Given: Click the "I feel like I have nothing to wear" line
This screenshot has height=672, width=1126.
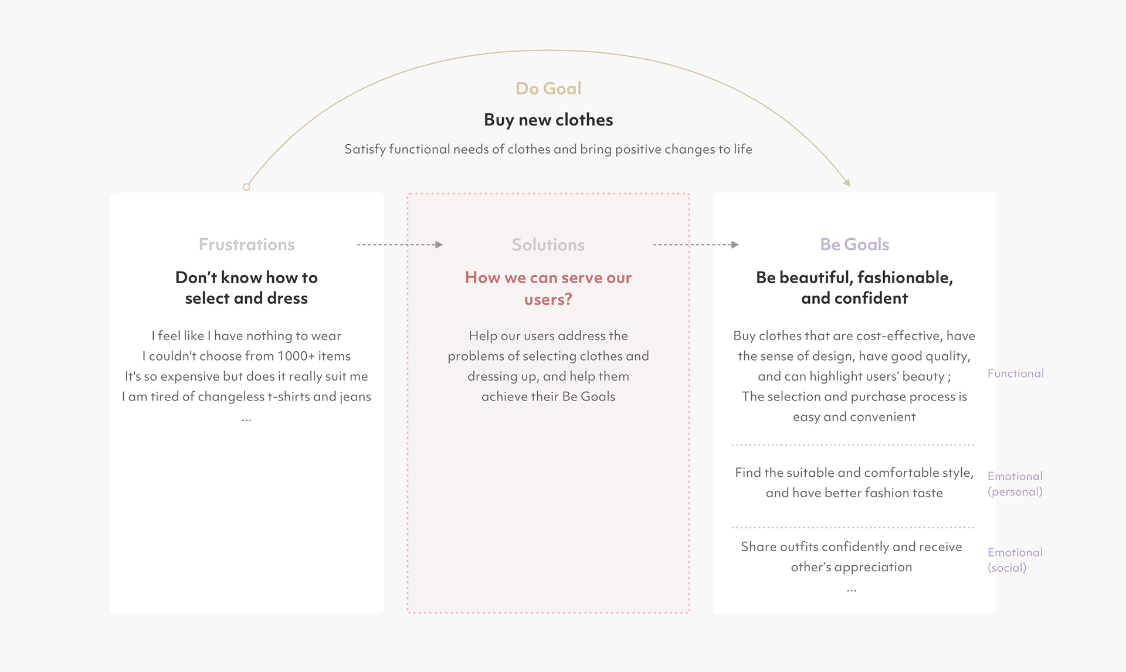Looking at the screenshot, I should click(246, 336).
